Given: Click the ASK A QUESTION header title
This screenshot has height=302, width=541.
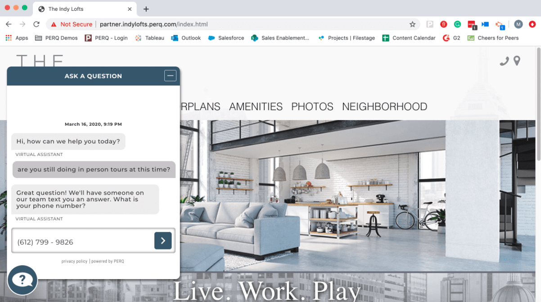Looking at the screenshot, I should point(93,76).
